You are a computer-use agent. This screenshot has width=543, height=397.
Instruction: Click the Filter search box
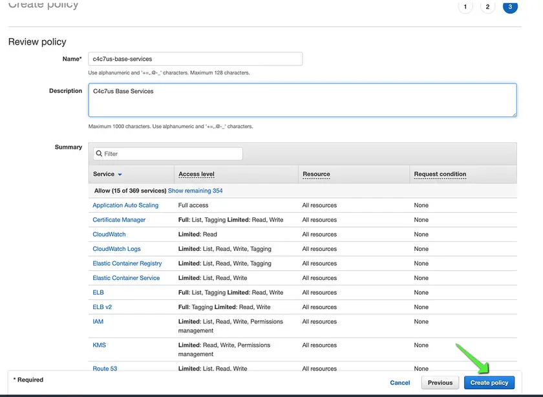point(168,153)
